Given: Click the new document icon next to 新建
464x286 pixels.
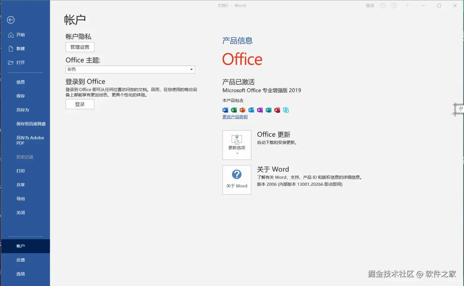Looking at the screenshot, I should tap(11, 49).
